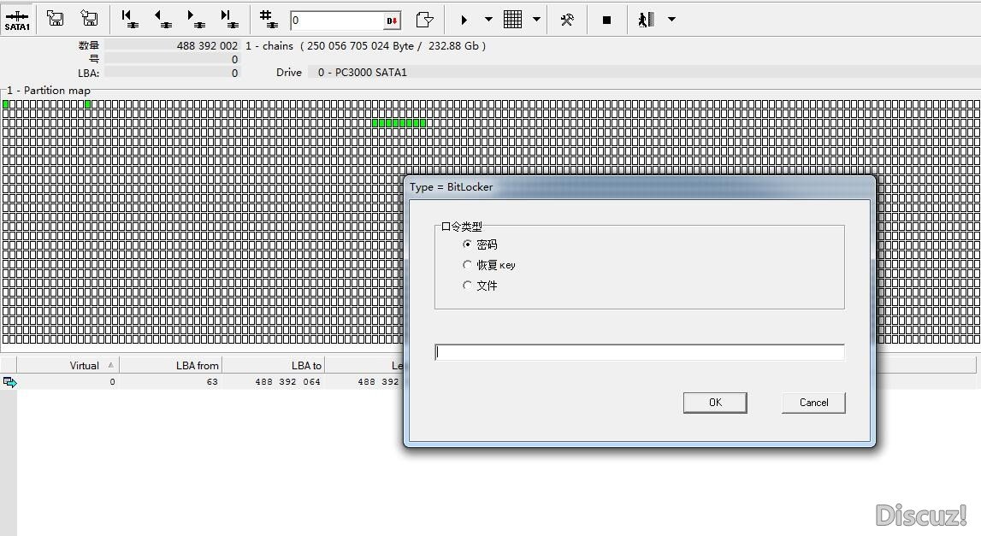Confirm BitLocker dialog with OK
The image size is (981, 536).
(715, 403)
